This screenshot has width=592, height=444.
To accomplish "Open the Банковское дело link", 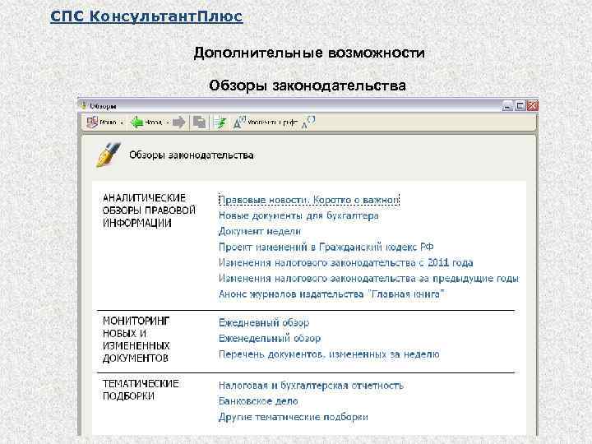I will [x=258, y=401].
